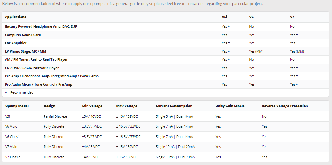This screenshot has width=332, height=165.
Task: Click the '* = Recommended' footnote text
Action: point(19,92)
